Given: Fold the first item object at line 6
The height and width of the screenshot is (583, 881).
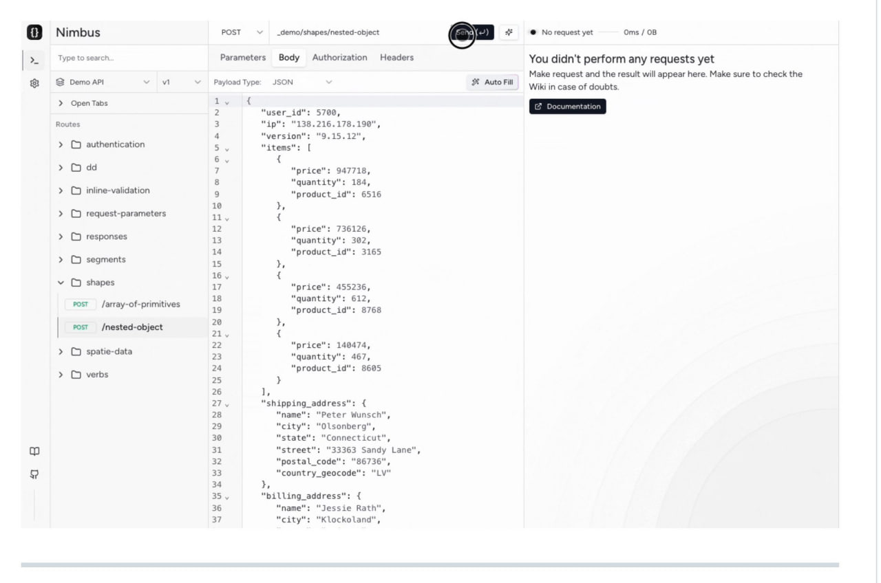Looking at the screenshot, I should point(226,160).
